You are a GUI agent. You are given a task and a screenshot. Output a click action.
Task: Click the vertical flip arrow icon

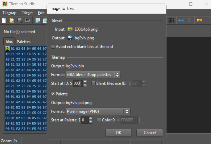click(x=189, y=21)
